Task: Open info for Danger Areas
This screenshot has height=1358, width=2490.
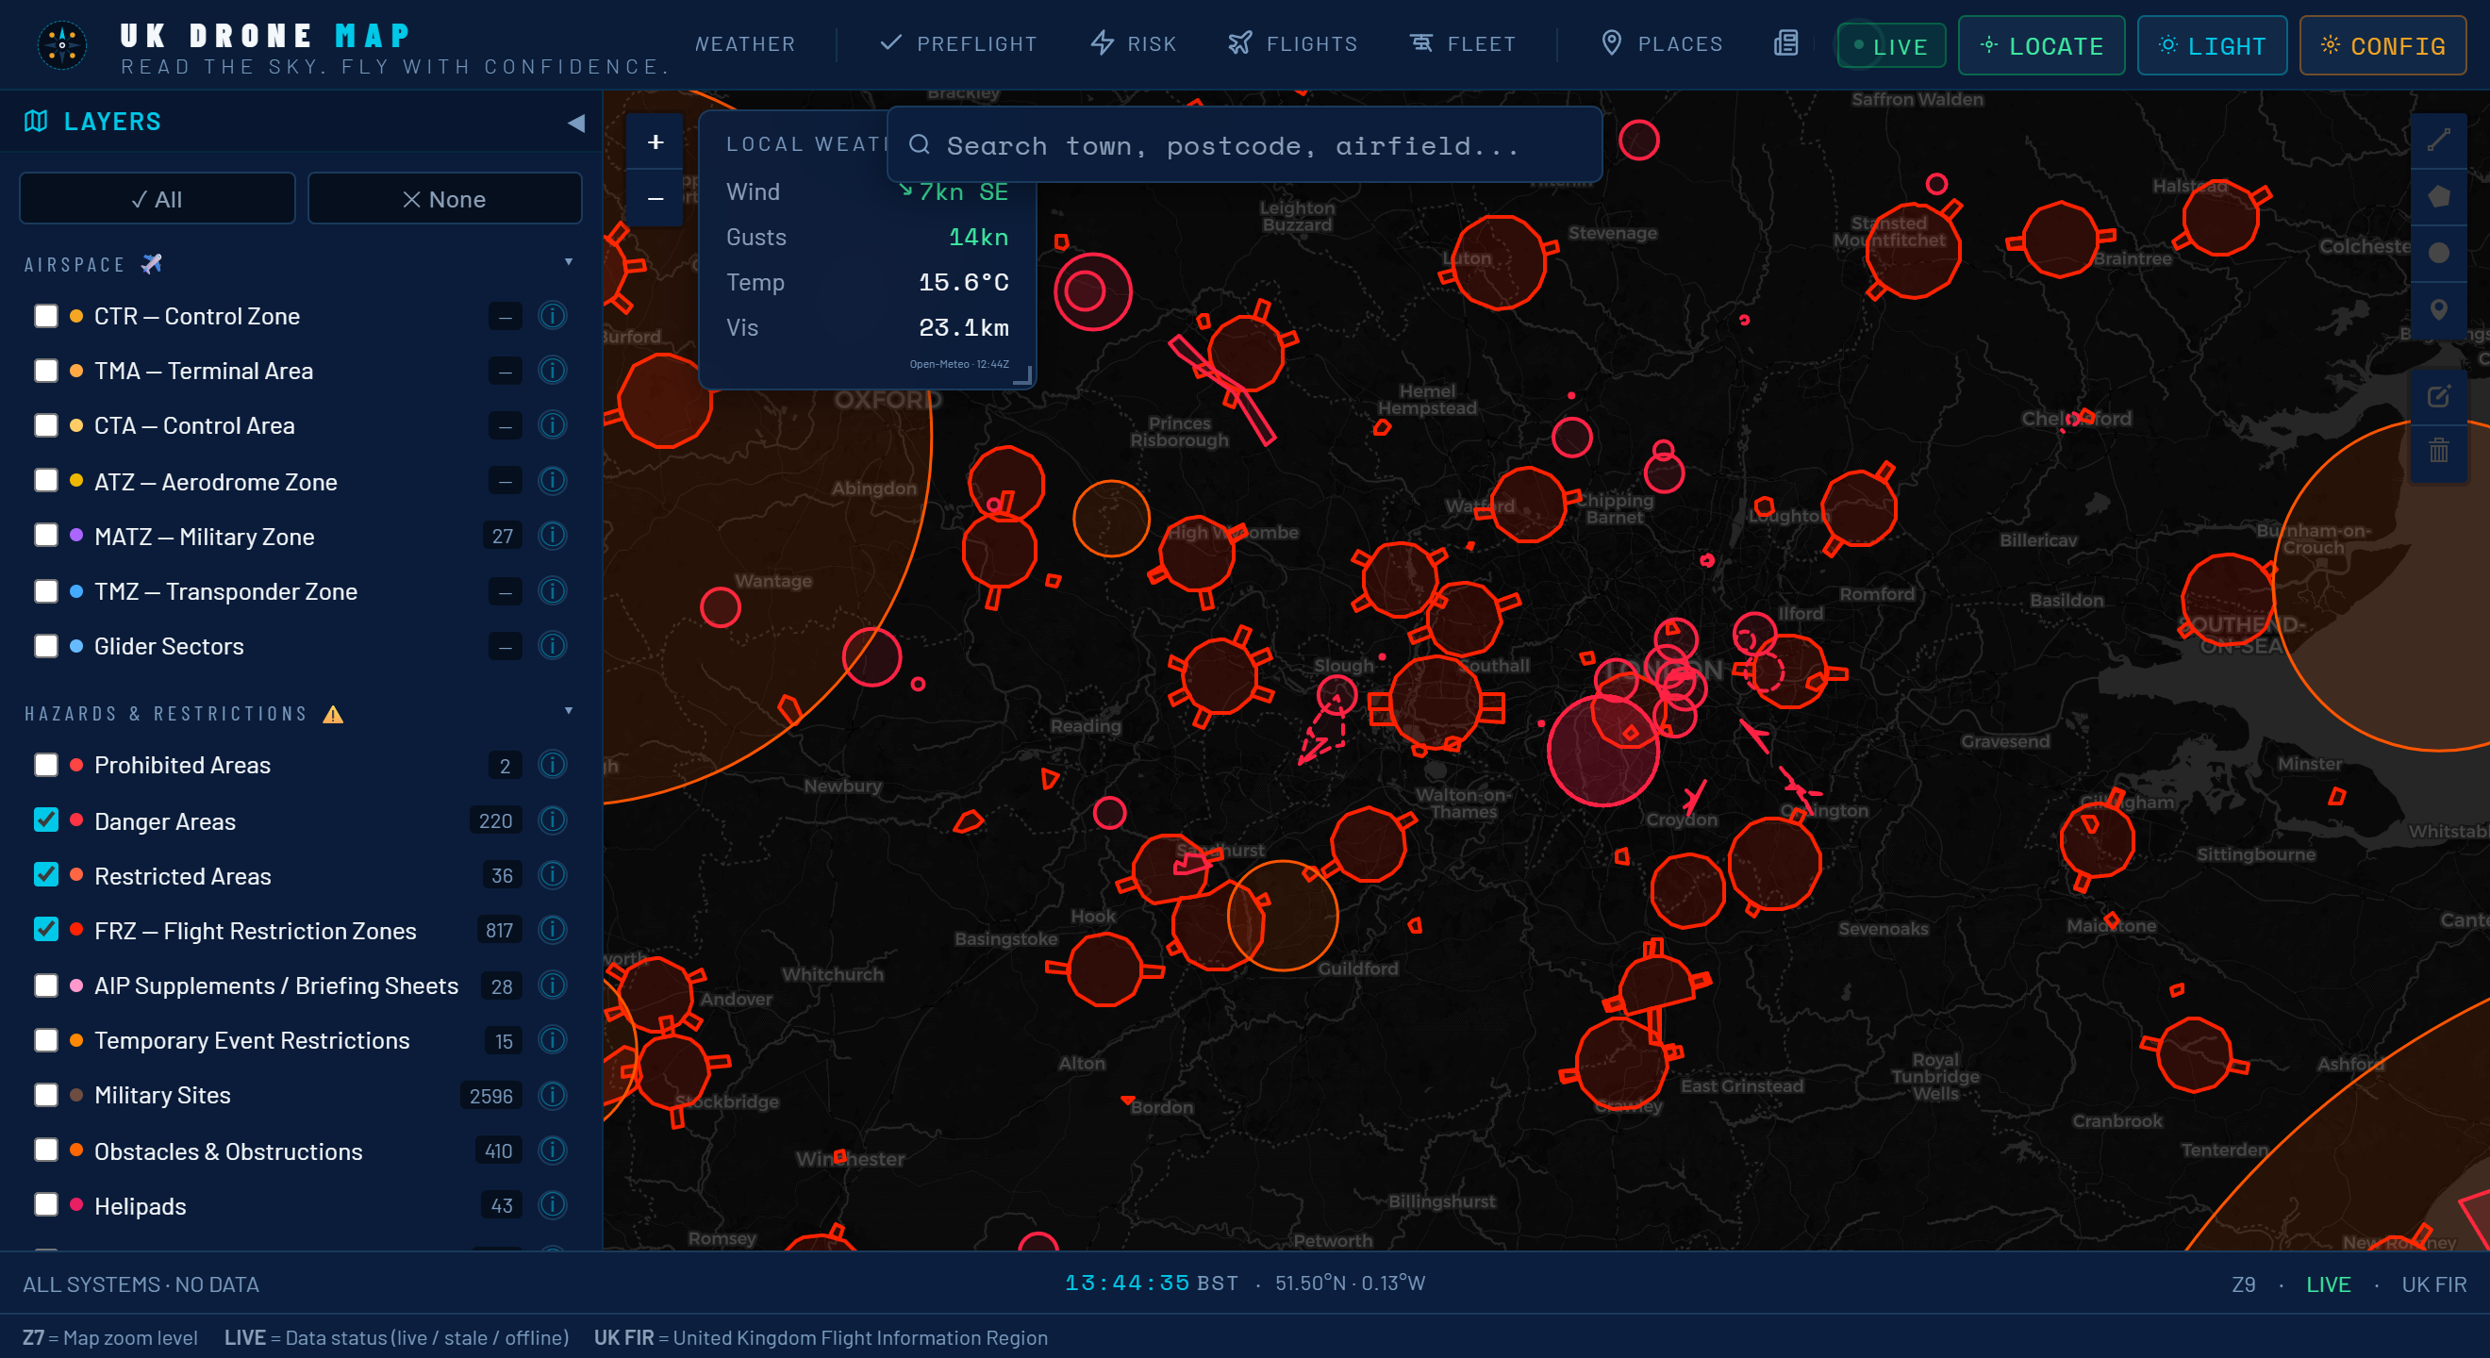Action: tap(552, 820)
